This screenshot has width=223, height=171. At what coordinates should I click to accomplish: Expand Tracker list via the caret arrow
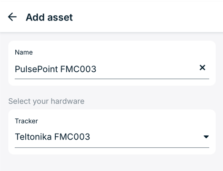(206, 137)
